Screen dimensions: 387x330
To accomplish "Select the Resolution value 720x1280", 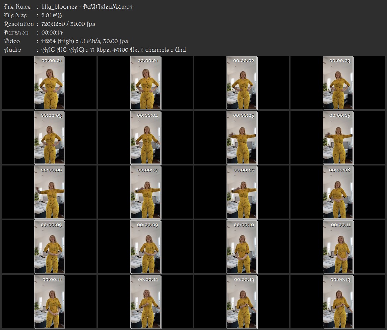I will [53, 24].
